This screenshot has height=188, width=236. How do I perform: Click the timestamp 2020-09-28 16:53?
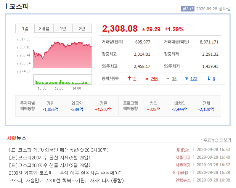[x=213, y=149]
